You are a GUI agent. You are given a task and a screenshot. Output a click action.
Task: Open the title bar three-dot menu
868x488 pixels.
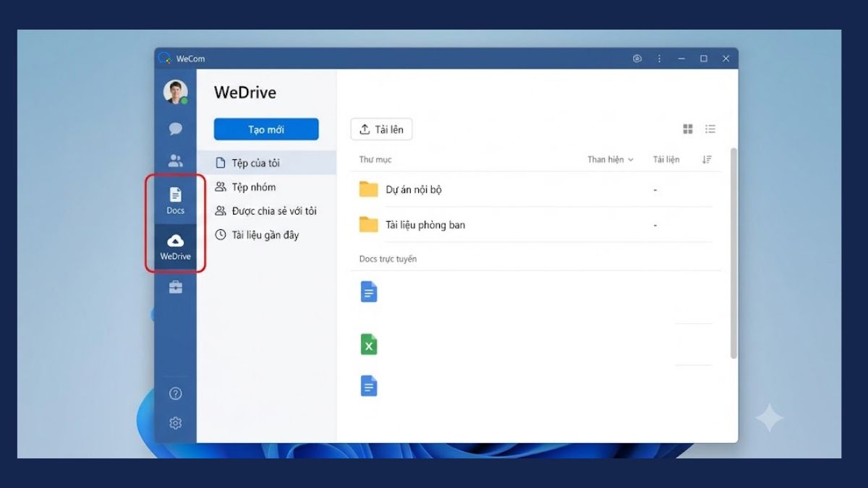659,59
